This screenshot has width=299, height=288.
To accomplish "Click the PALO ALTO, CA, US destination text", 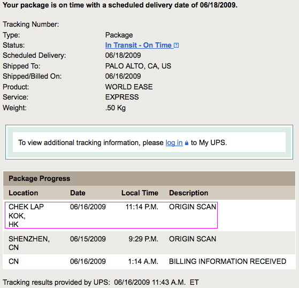I will click(x=138, y=66).
